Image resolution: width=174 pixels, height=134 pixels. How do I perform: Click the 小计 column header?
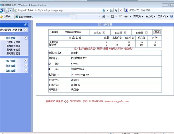point(155,38)
